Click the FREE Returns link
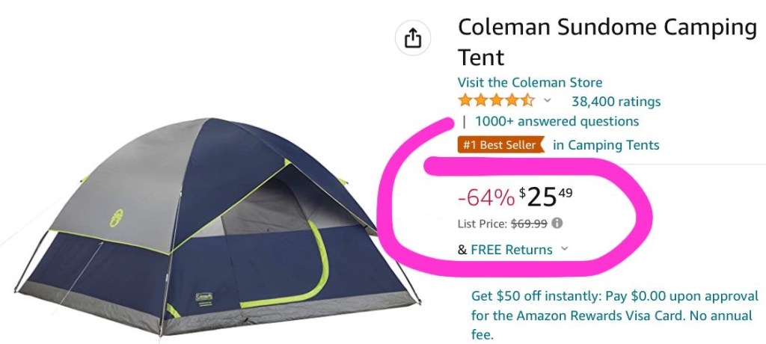766x344 pixels. (x=512, y=250)
